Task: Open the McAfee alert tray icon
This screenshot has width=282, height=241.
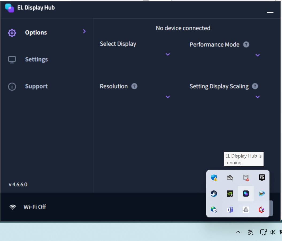Action: pyautogui.click(x=246, y=177)
